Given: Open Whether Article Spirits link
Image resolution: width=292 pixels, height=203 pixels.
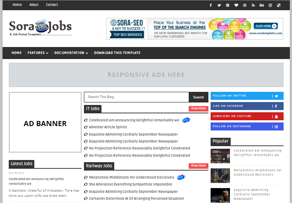Looking at the screenshot, I should 108,127.
